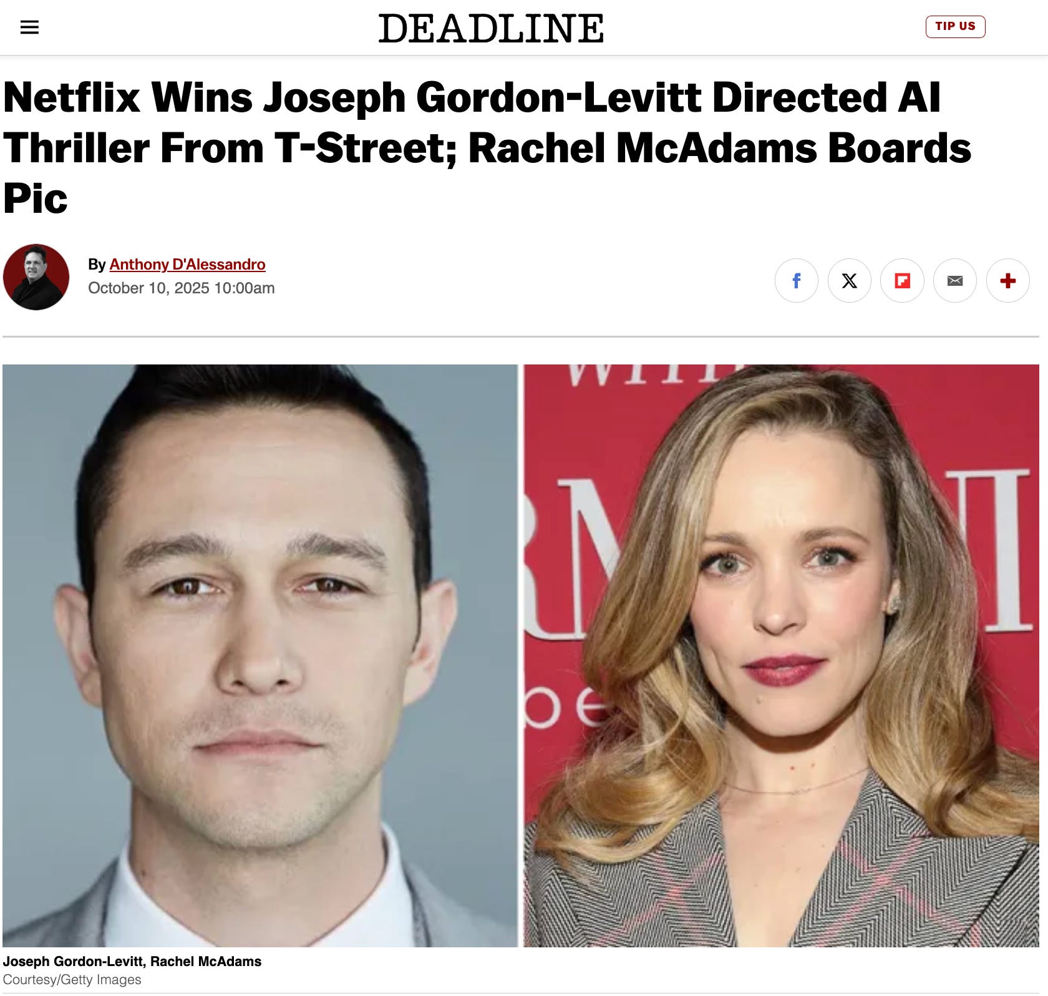Open the Joseph Gordon-Levitt portrait photo
The image size is (1048, 996).
pyautogui.click(x=260, y=655)
